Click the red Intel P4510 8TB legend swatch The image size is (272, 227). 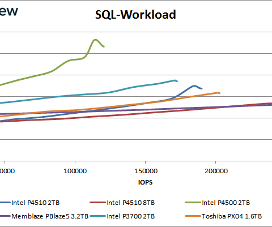coord(97,203)
